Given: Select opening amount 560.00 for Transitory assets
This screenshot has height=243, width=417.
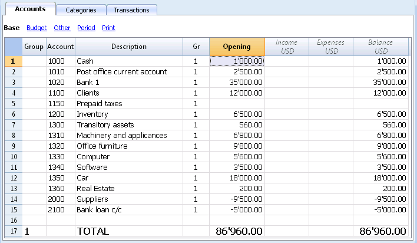Looking at the screenshot, I should 237,125.
